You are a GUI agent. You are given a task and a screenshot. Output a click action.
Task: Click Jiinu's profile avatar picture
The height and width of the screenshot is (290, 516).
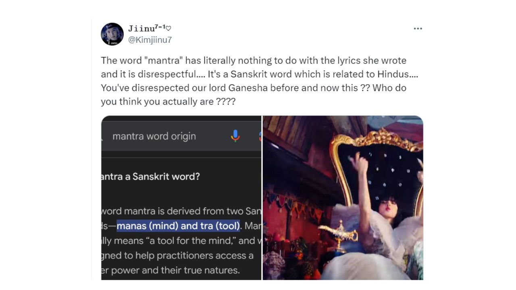pos(112,34)
